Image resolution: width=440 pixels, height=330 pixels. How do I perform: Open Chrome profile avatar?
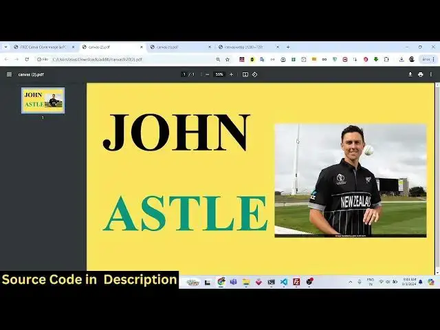coord(412,59)
